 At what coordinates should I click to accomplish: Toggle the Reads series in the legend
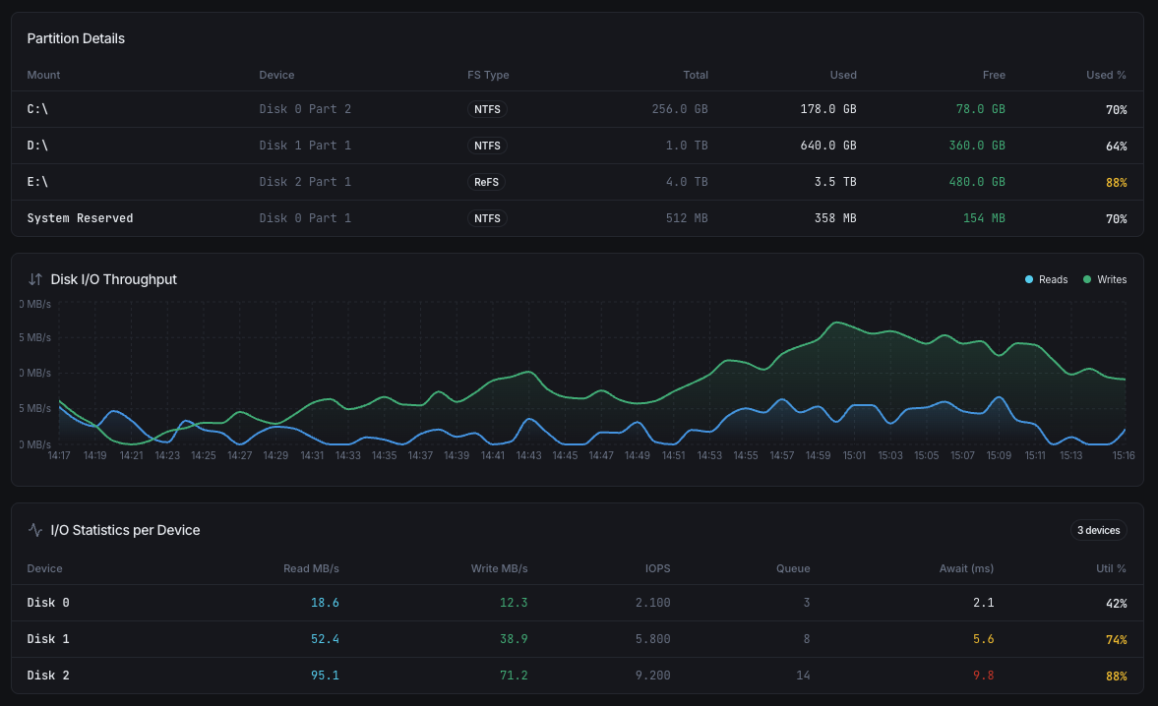point(1045,279)
